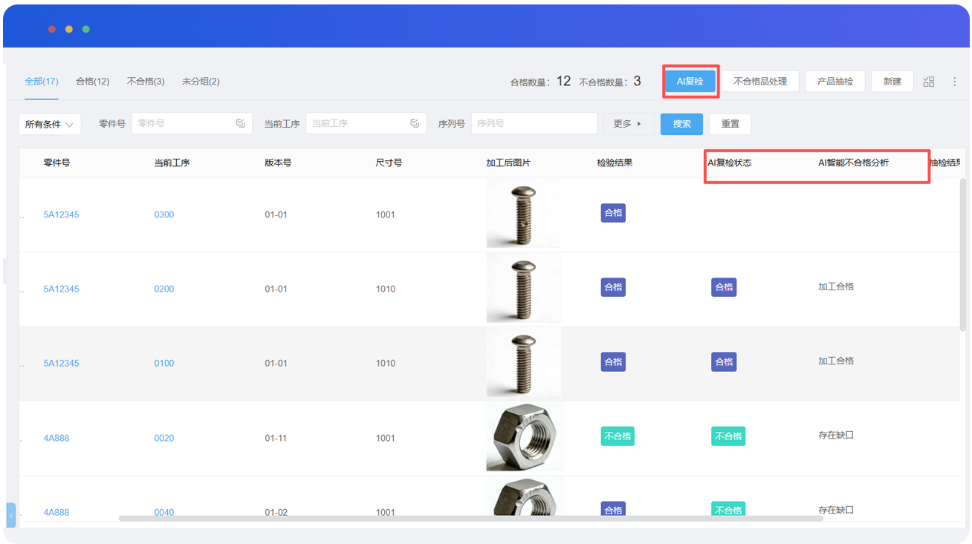Click the green window maximize dot
Viewport: 972px width, 544px height.
pos(86,29)
